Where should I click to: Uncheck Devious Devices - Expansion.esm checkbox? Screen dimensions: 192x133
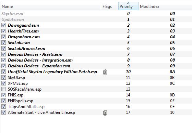[3, 66]
